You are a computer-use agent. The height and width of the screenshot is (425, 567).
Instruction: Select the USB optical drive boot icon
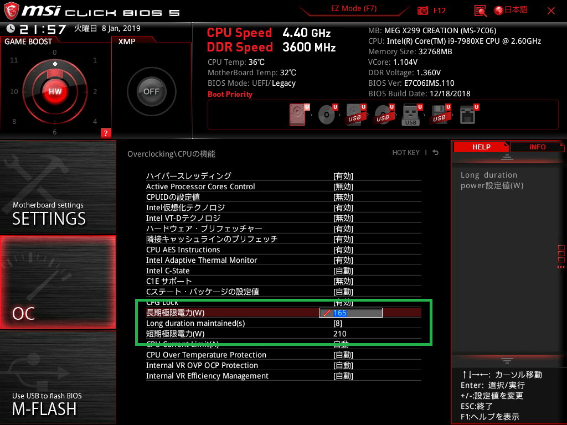(x=384, y=115)
